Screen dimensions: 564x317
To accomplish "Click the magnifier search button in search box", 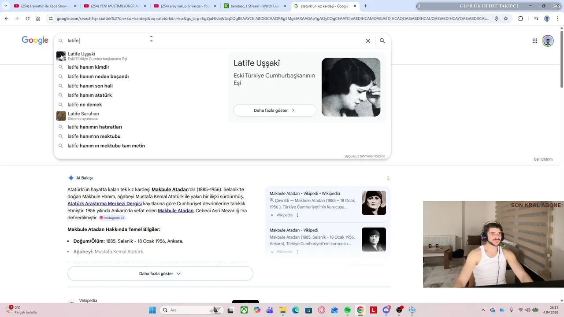I will (382, 41).
